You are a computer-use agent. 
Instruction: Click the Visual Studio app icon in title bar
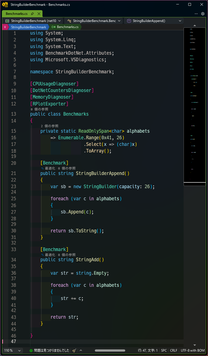[x=5, y=4]
